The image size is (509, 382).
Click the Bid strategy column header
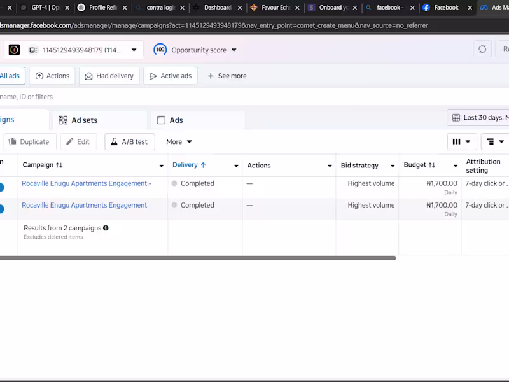click(x=359, y=166)
